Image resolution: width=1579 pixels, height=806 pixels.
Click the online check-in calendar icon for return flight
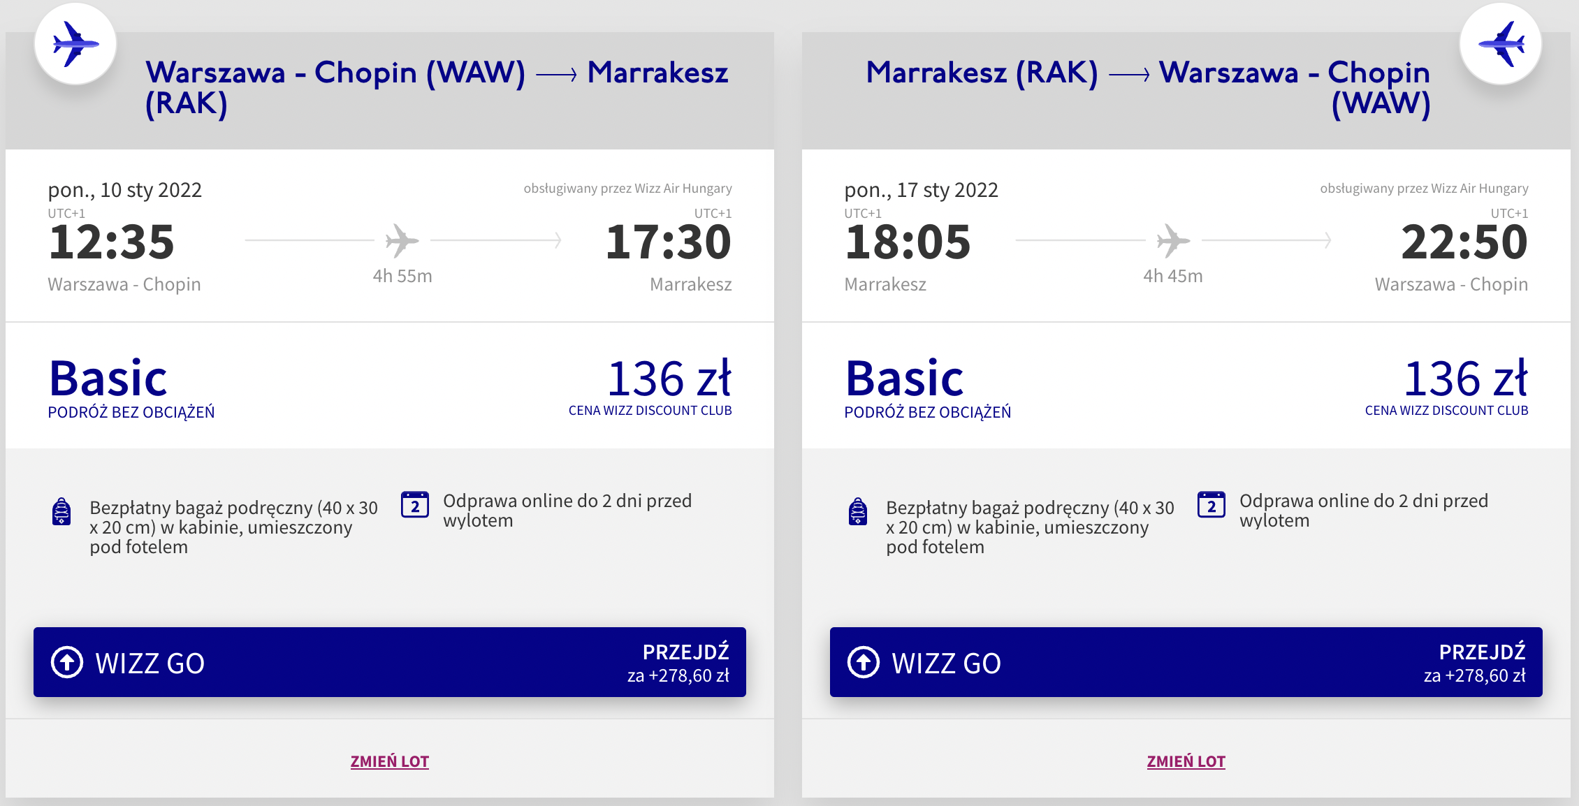[1211, 504]
